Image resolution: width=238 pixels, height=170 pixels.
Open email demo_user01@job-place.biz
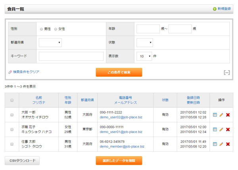(x=121, y=132)
